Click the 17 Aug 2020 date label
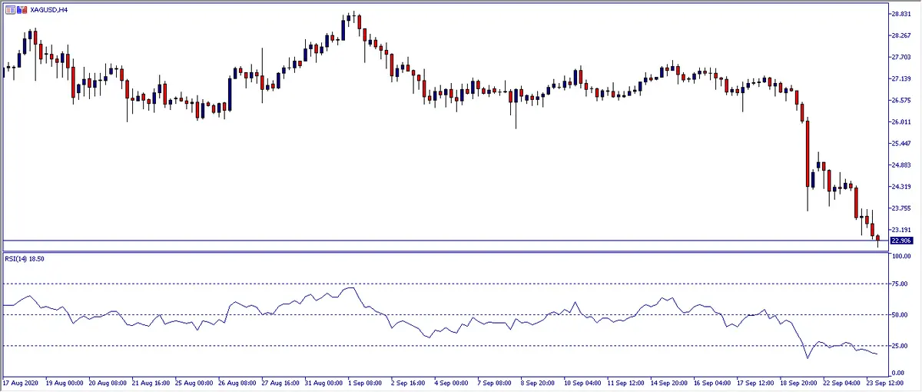The width and height of the screenshot is (922, 392). [x=21, y=381]
